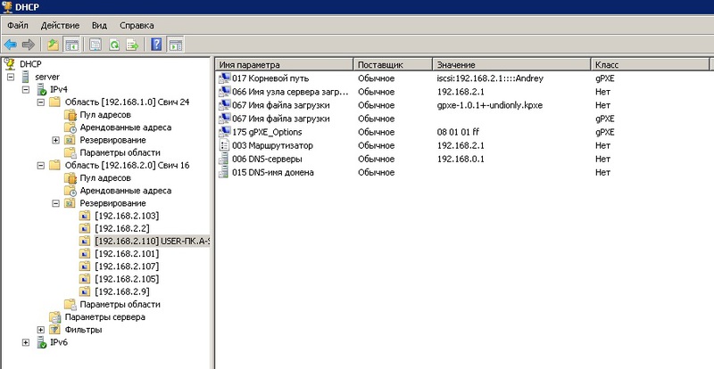Sort by Значение column header
Image resolution: width=714 pixels, height=369 pixels.
point(511,64)
